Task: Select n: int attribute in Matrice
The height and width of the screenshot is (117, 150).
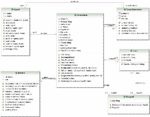Action: 6,79
